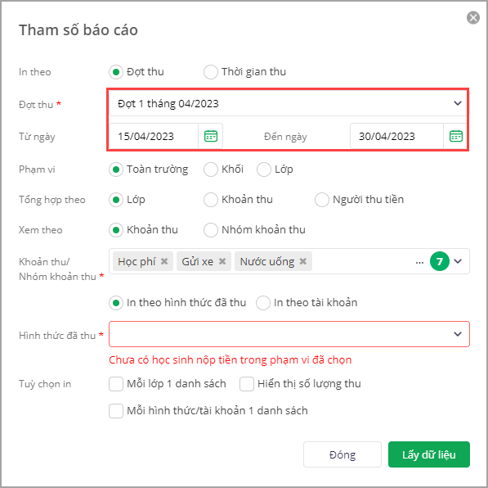Click the Từ ngày date field

point(154,136)
